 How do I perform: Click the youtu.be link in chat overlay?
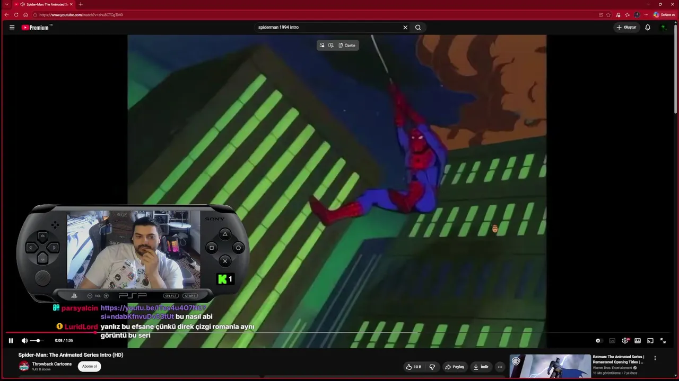[x=153, y=312]
